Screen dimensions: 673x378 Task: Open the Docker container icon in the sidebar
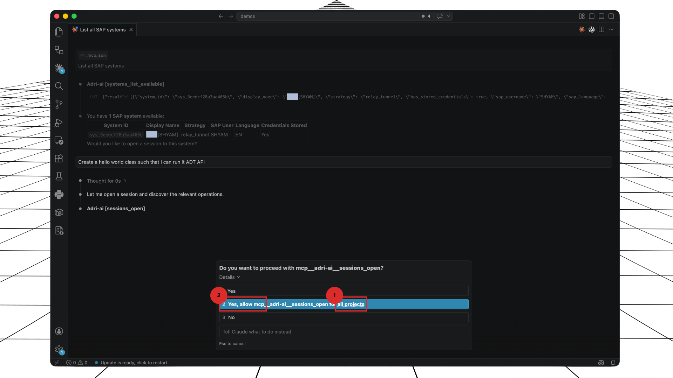pos(59,212)
